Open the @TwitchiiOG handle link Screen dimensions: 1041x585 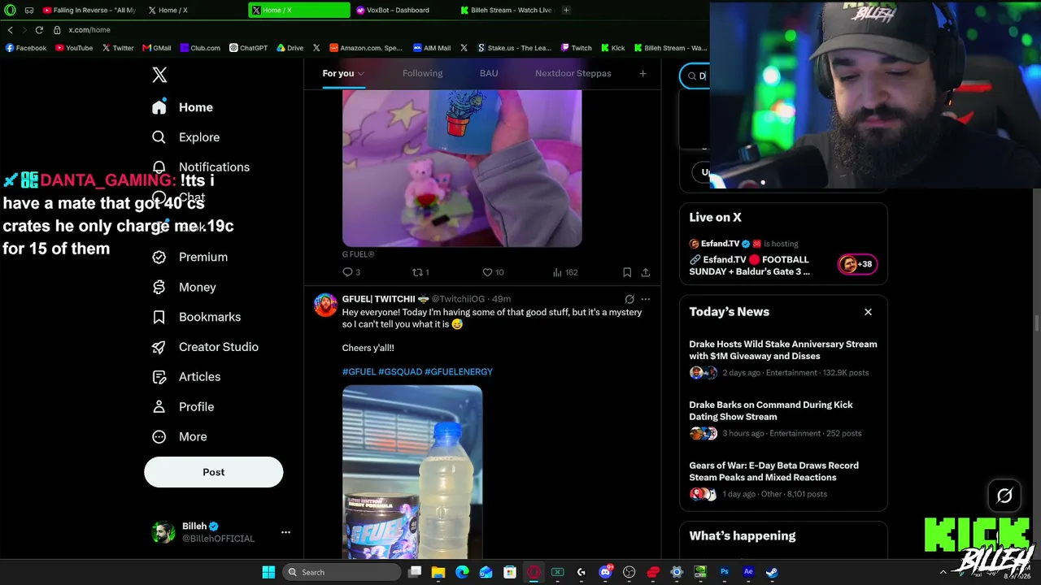click(x=458, y=299)
